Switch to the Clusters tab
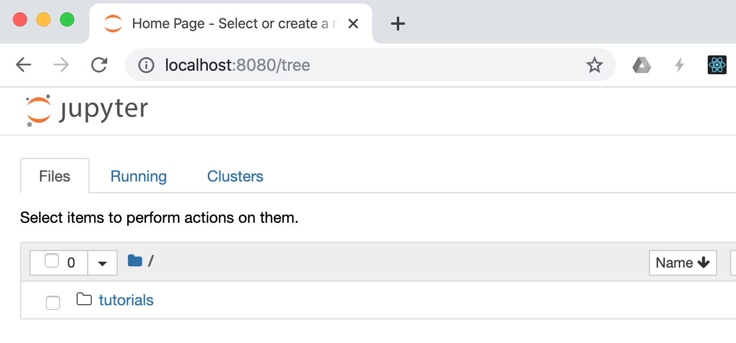Screen dimensions: 736x343 pos(234,176)
